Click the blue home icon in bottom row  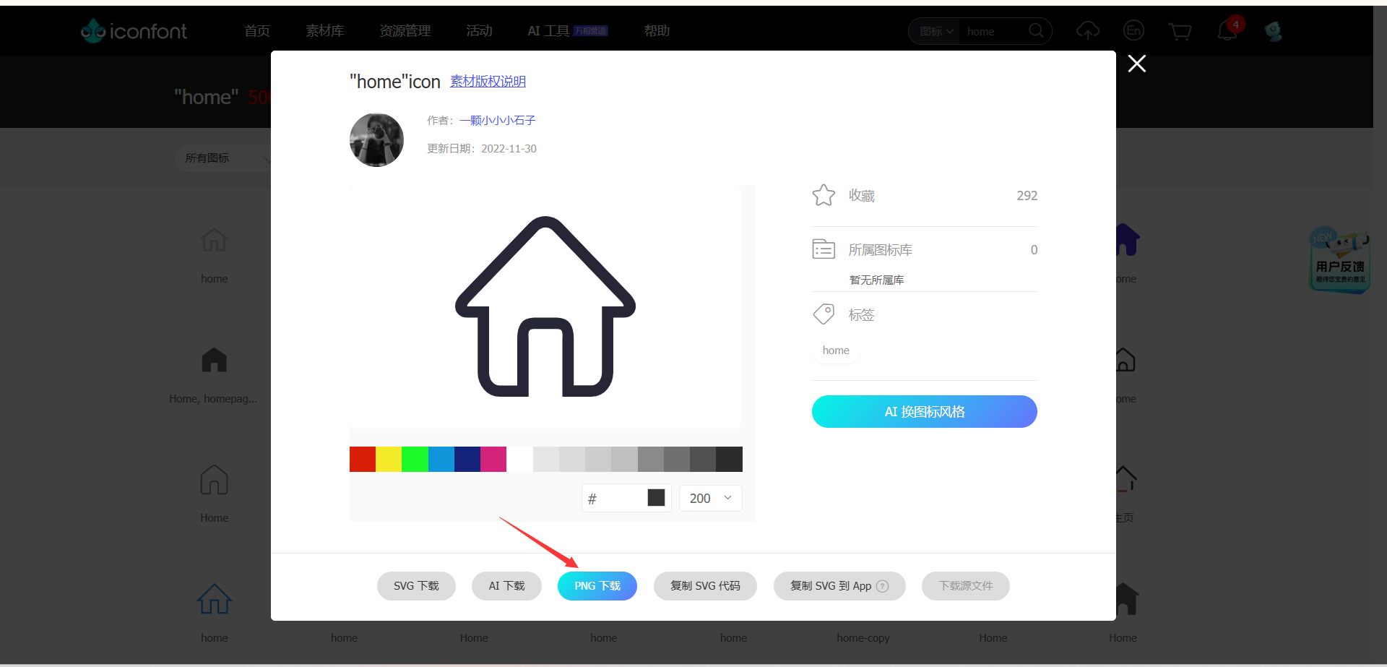click(x=214, y=599)
